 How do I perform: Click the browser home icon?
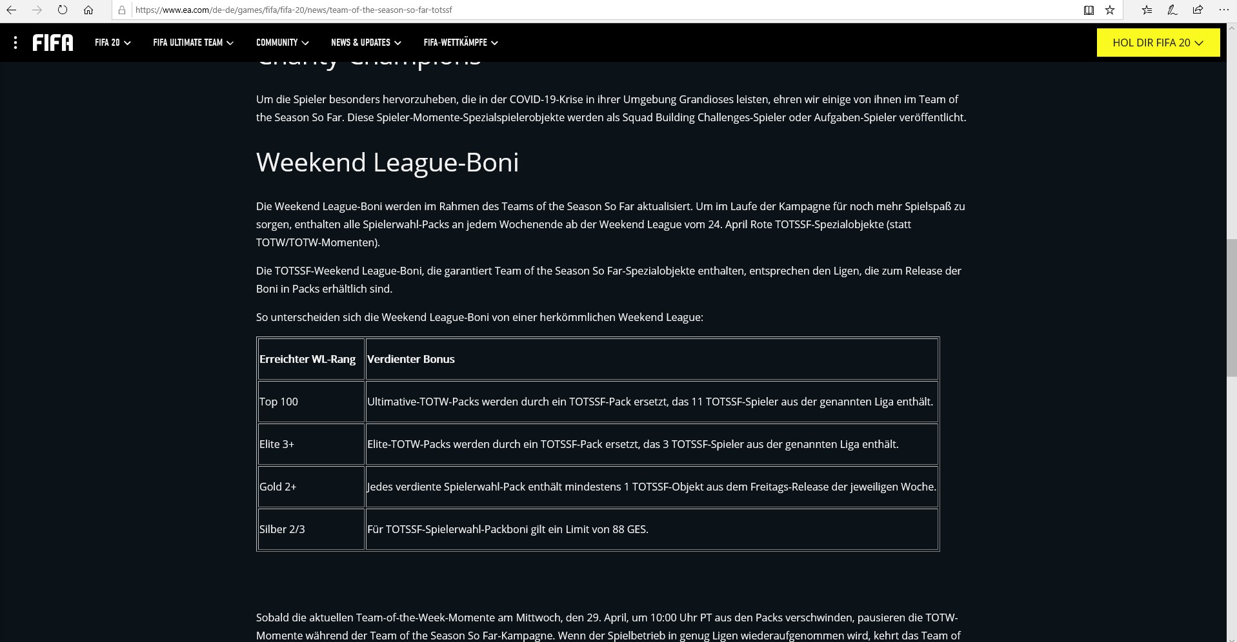tap(88, 10)
